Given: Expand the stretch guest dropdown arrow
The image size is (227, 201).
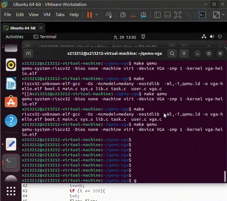Looking at the screenshot, I should [223, 15].
